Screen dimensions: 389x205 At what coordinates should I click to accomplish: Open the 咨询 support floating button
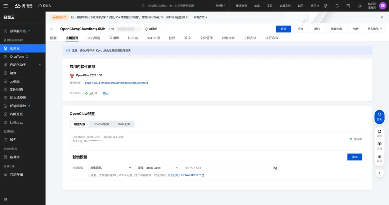tap(379, 117)
